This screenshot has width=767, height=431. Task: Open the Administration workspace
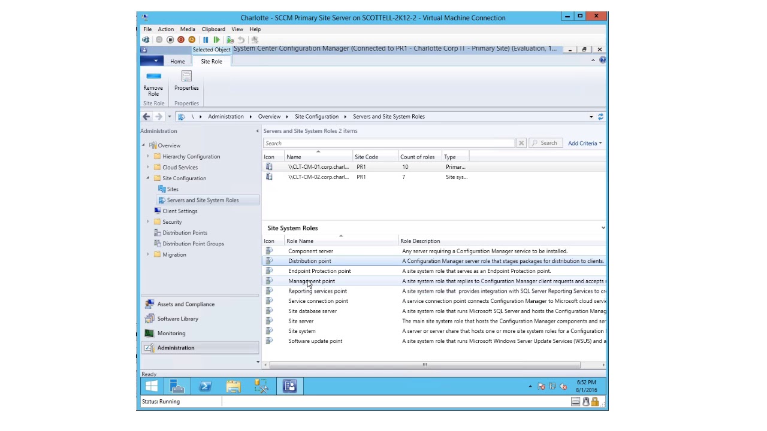pos(200,348)
